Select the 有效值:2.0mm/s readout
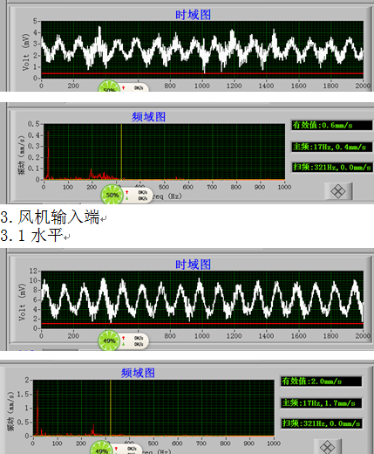The height and width of the screenshot is (454, 374). click(321, 381)
